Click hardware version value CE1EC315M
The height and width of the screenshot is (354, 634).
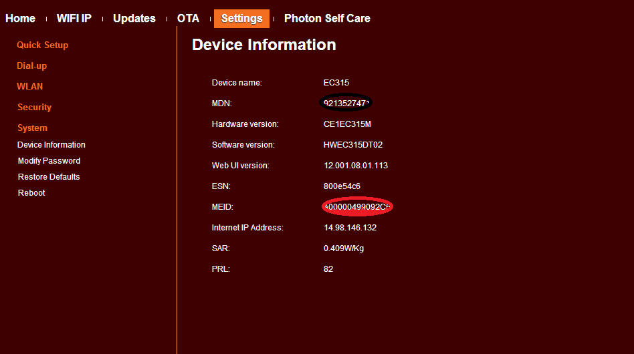[x=347, y=124]
